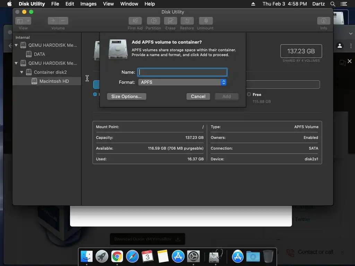
Task: Open App Store icon left of System Preferences
Action: tap(178, 257)
